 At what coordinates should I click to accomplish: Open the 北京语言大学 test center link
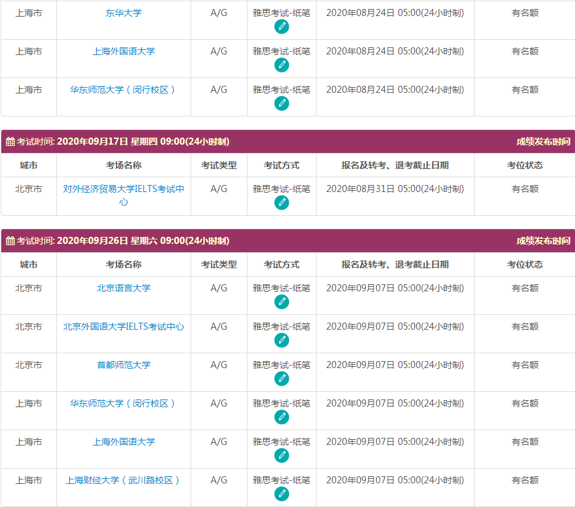(123, 288)
